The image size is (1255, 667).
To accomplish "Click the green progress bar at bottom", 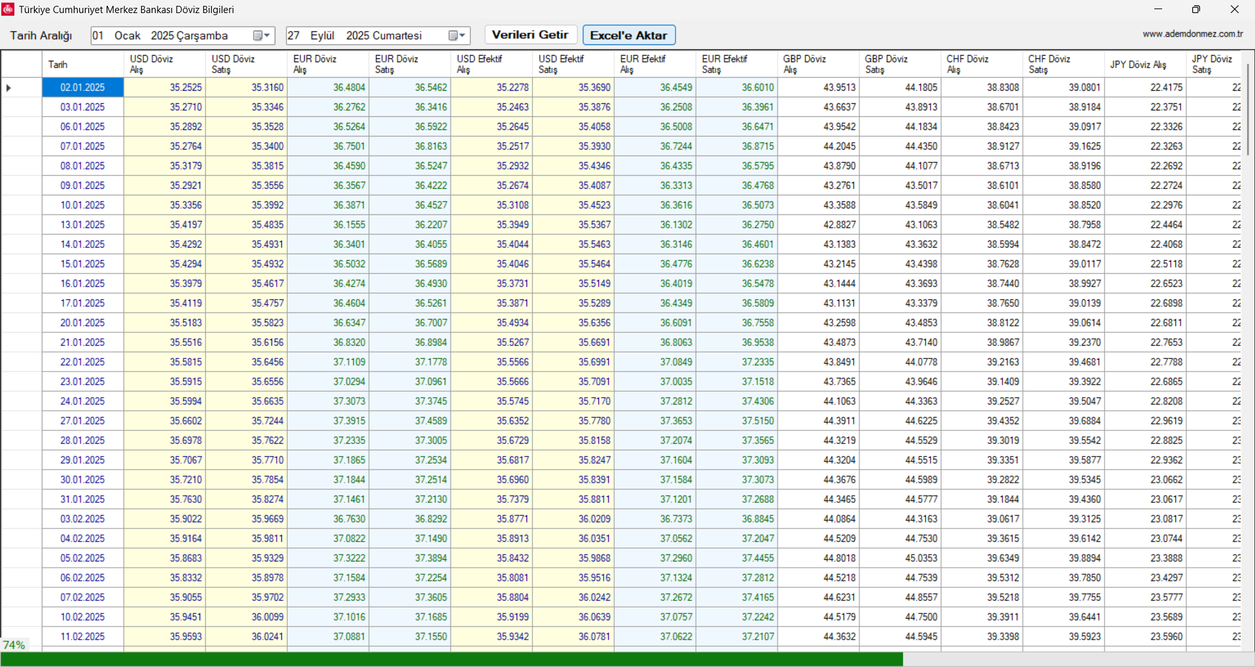I will pos(451,659).
